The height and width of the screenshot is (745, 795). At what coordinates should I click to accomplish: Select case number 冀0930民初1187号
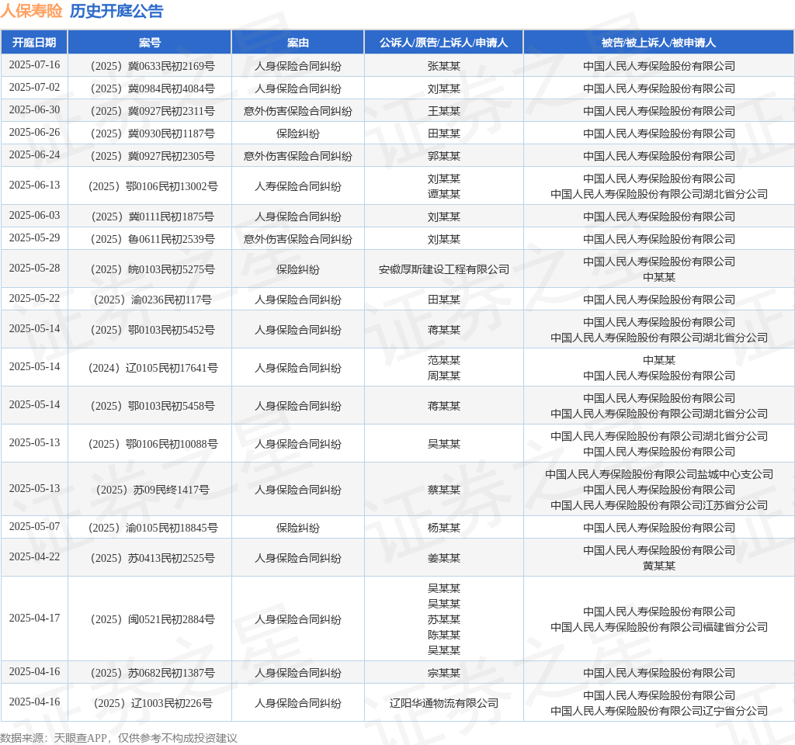(x=153, y=133)
